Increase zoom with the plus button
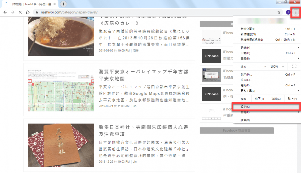The width and height of the screenshot is (301, 173). point(283,67)
